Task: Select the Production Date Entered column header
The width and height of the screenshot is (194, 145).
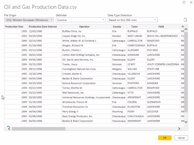Action: (44, 27)
